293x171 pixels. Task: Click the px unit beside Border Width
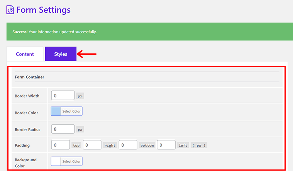tap(80, 96)
